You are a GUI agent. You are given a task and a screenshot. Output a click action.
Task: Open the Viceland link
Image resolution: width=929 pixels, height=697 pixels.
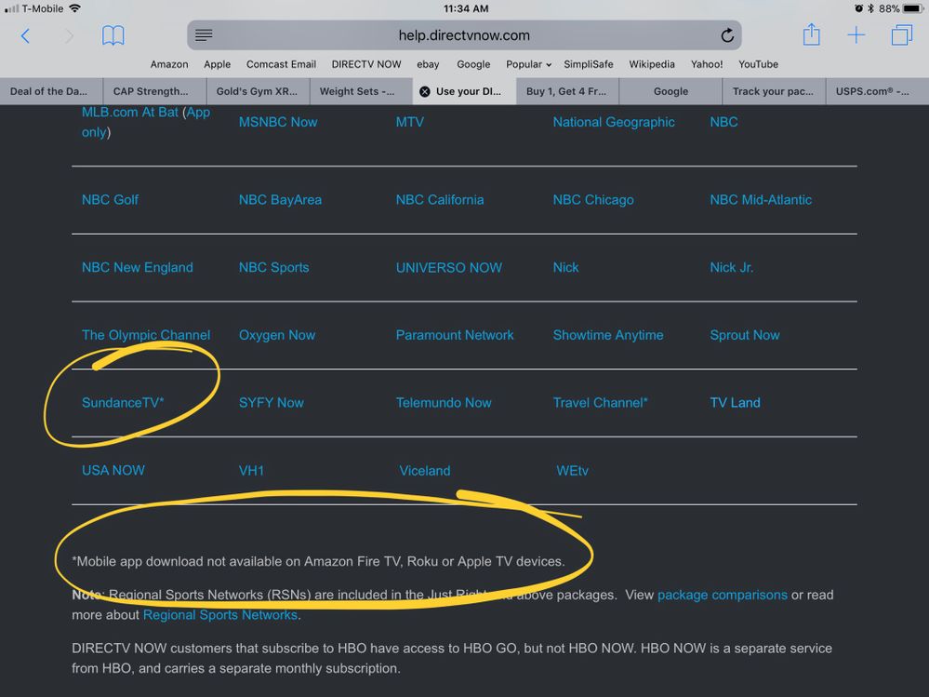pyautogui.click(x=424, y=471)
